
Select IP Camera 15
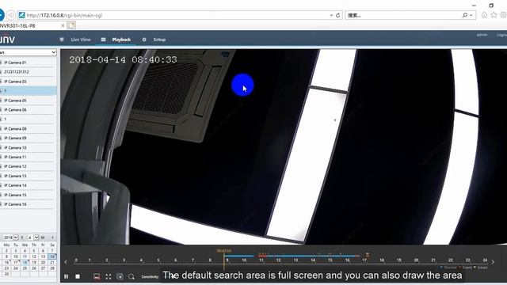tap(29, 195)
